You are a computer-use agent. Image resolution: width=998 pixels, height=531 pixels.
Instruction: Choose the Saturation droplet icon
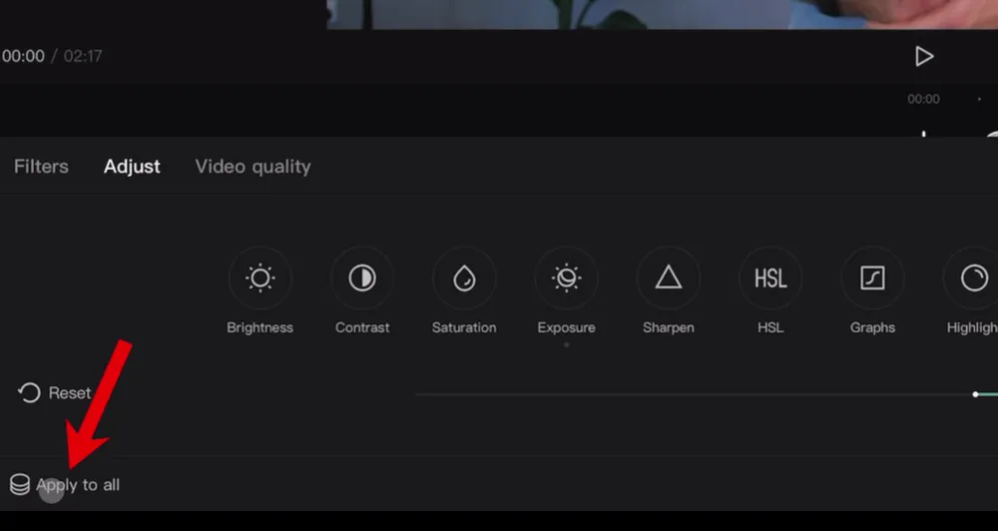coord(464,278)
